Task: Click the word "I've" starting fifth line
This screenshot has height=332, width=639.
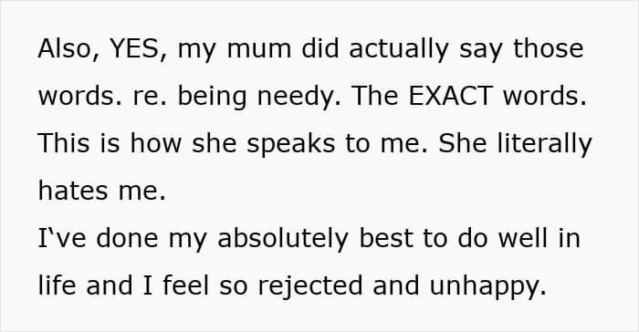Action: click(62, 239)
